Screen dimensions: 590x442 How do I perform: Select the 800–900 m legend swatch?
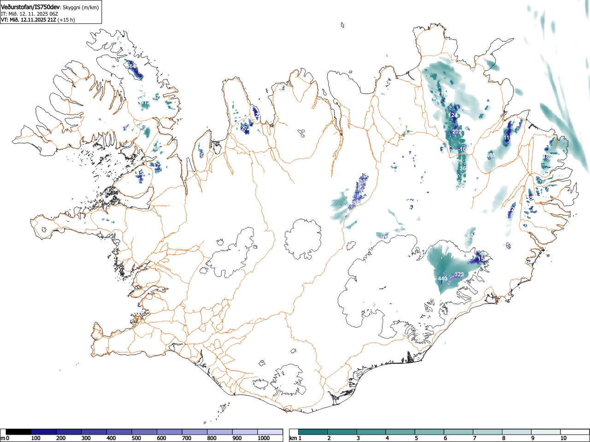220,432
